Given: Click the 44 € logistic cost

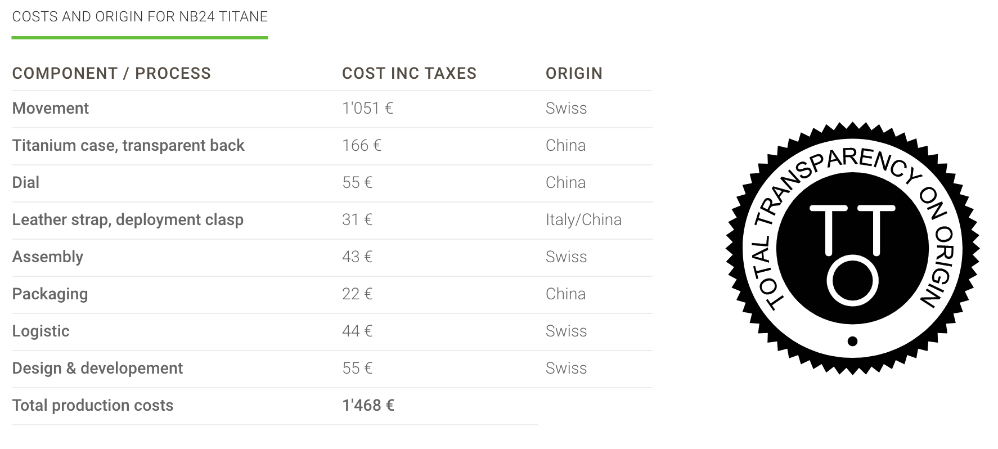Looking at the screenshot, I should 357,331.
